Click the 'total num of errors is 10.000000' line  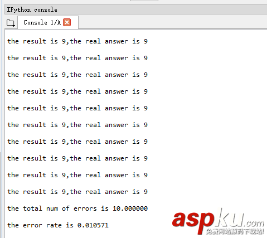[x=77, y=208]
